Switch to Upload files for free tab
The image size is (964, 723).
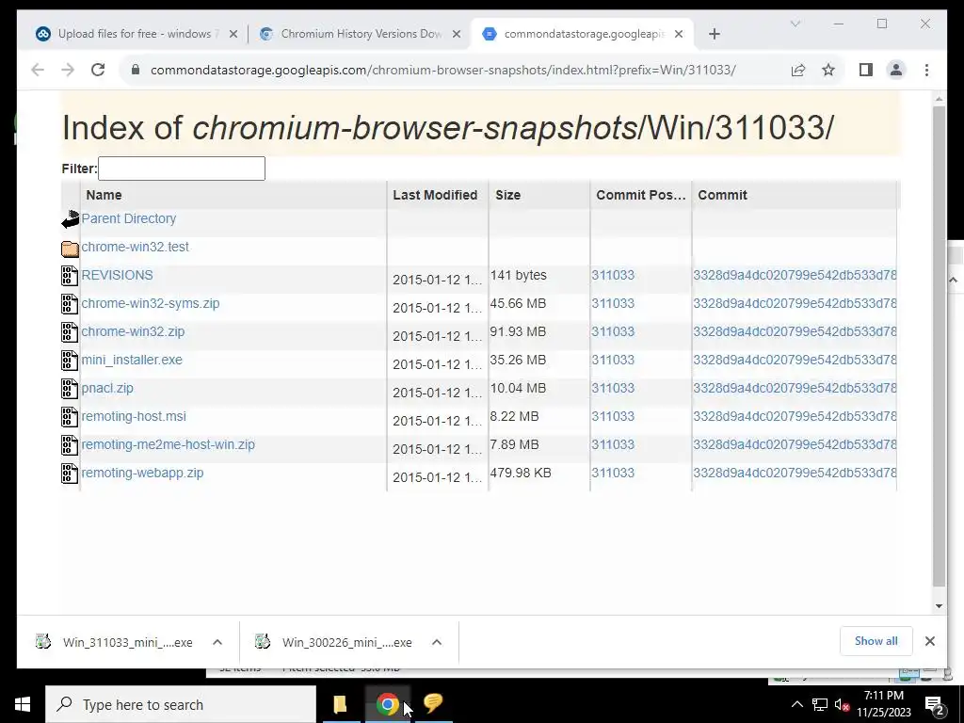coord(127,34)
